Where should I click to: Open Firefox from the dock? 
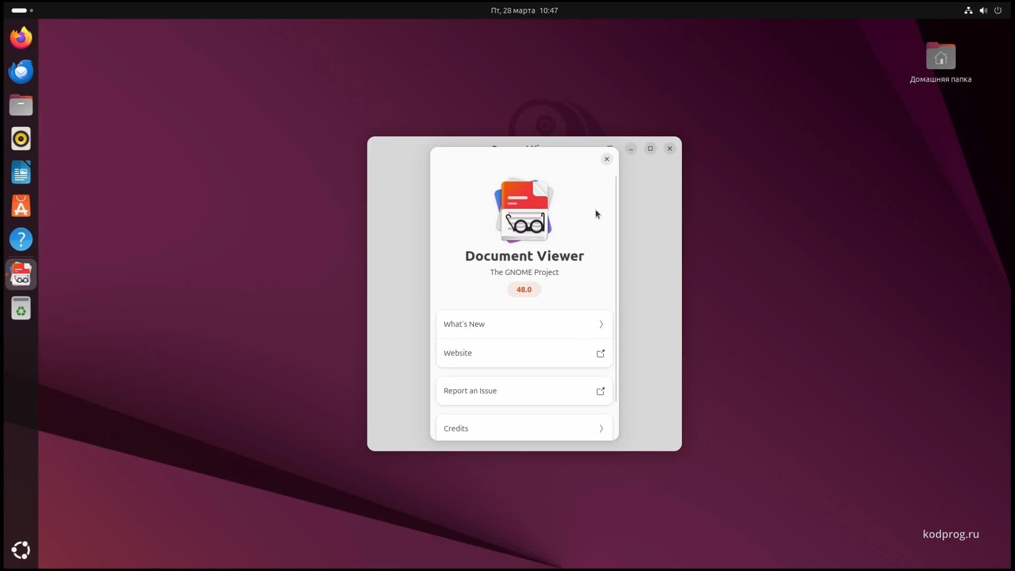(x=21, y=38)
